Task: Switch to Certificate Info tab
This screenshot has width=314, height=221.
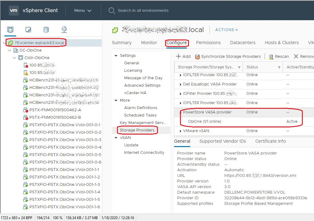Action: [x=270, y=141]
